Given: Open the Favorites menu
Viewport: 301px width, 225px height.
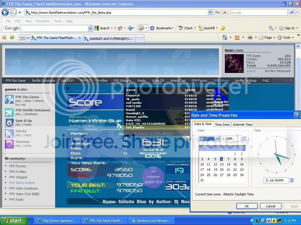Looking at the screenshot, I should 43,21.
